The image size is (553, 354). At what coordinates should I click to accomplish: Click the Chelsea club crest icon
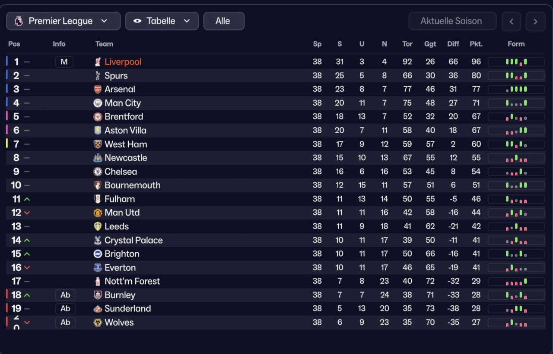(98, 172)
